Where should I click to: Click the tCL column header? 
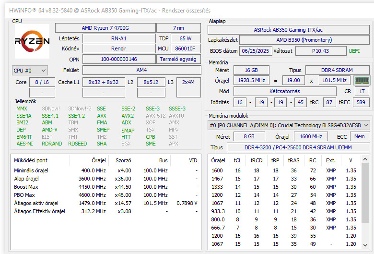pyautogui.click(x=237, y=160)
